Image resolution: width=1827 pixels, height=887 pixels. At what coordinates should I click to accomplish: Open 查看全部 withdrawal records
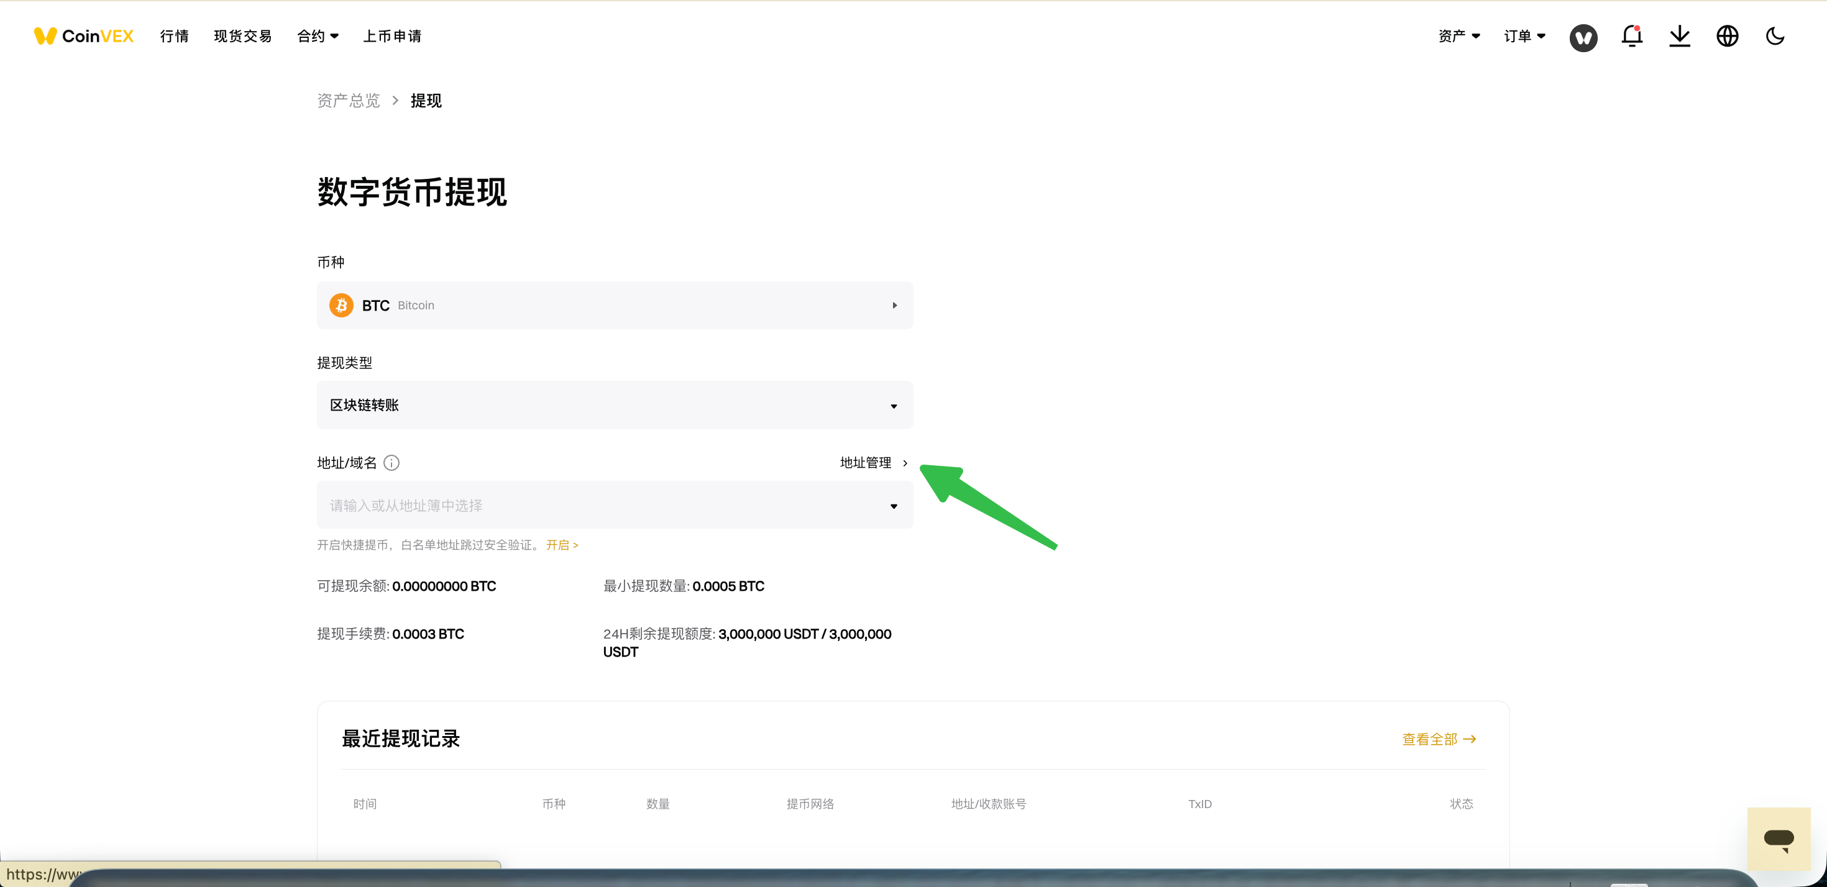click(1439, 740)
